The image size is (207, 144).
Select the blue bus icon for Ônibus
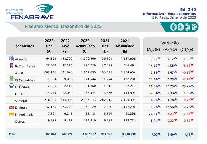coord(12,86)
